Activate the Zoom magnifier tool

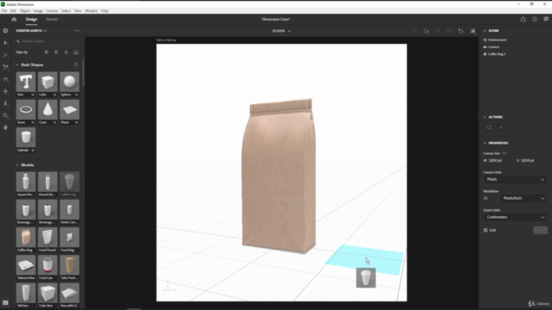pos(5,115)
